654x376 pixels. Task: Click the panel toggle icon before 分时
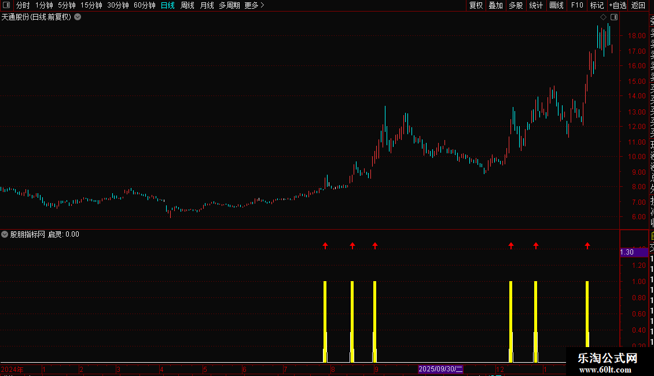6,5
